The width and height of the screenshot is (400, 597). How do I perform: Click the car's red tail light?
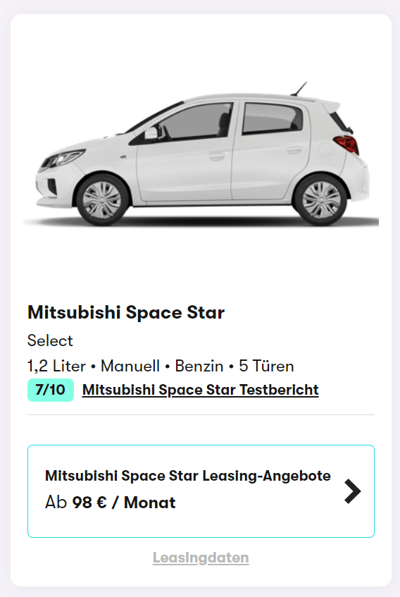tap(346, 144)
